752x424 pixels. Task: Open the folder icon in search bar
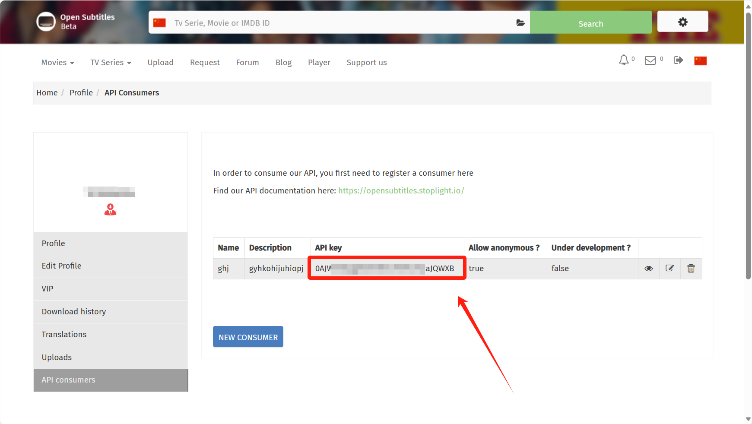point(520,23)
